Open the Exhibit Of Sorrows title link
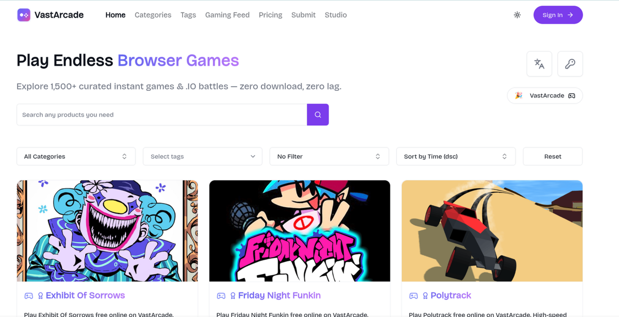The width and height of the screenshot is (619, 317). 85,295
